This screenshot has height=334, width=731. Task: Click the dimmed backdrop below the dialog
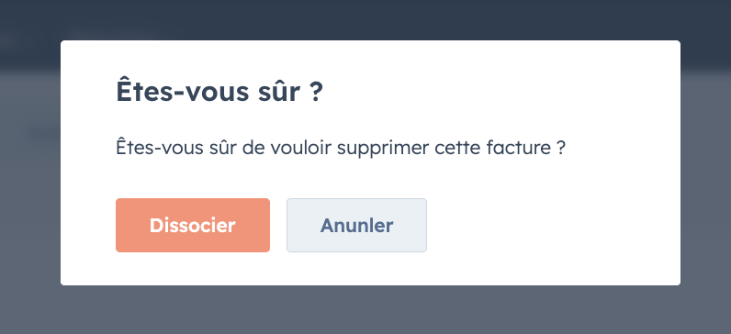365,310
